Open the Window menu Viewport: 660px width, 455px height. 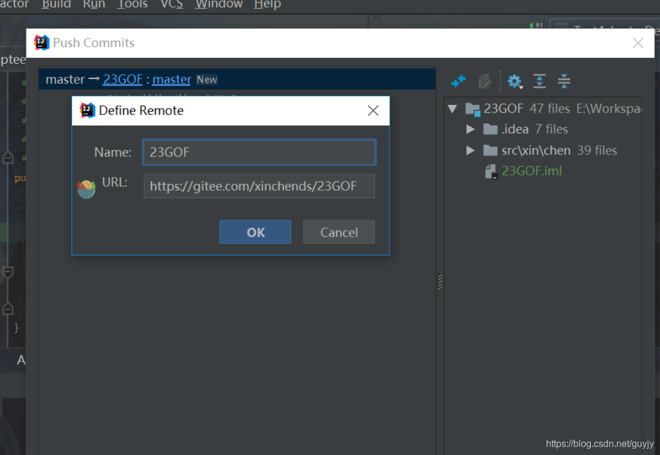pyautogui.click(x=219, y=4)
